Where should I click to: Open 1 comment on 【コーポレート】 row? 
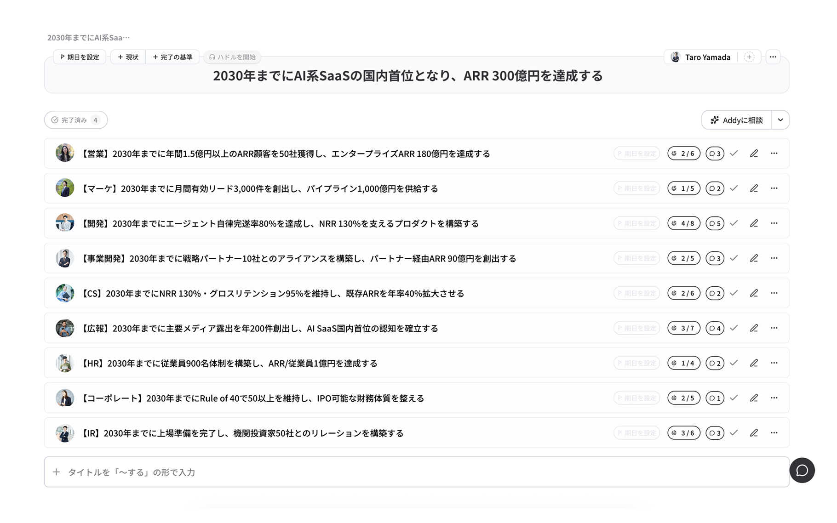pyautogui.click(x=715, y=398)
